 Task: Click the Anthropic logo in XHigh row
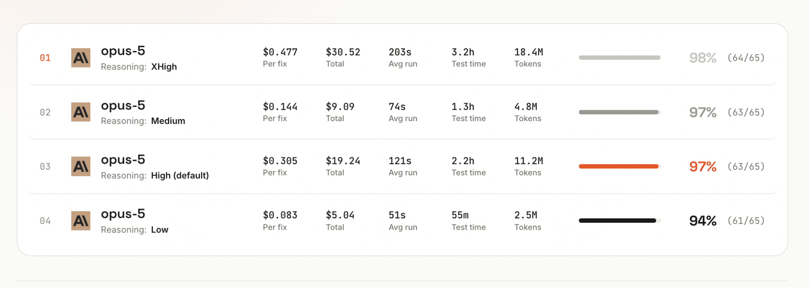(x=81, y=58)
